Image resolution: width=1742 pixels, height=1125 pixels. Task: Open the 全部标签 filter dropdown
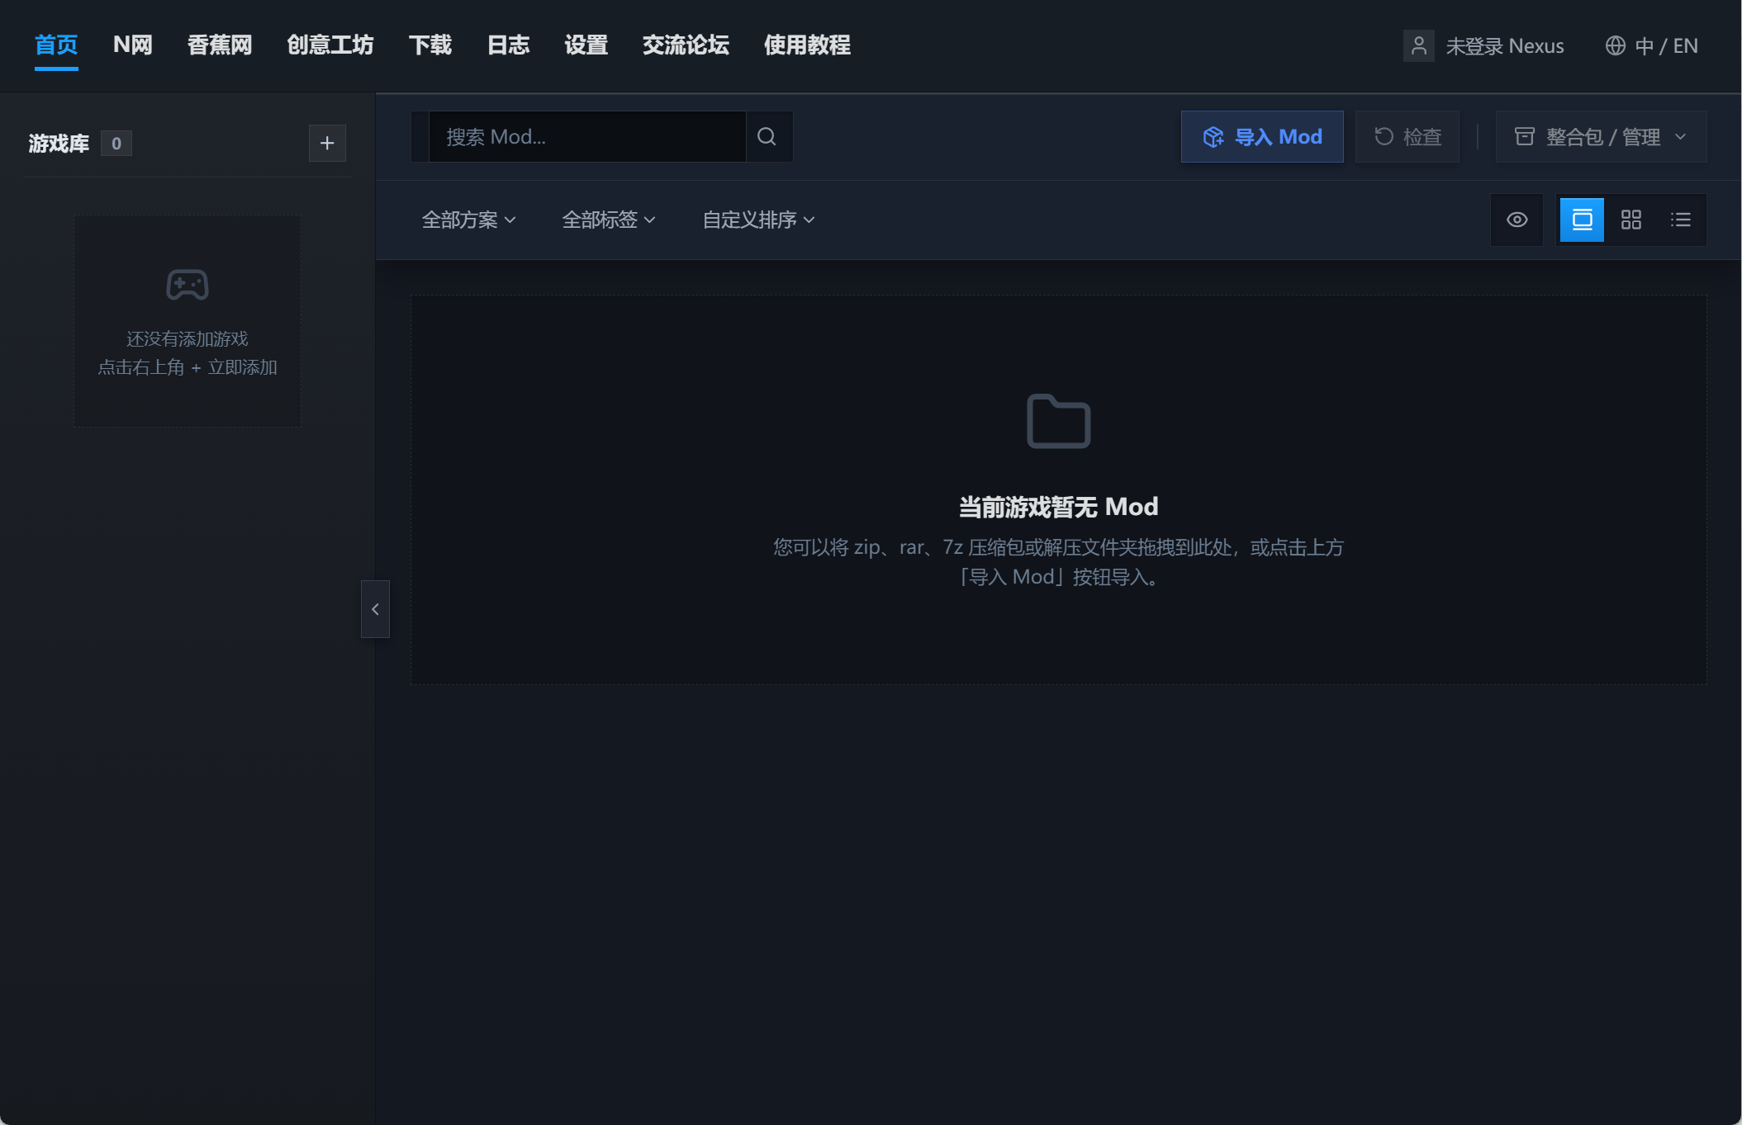pyautogui.click(x=609, y=220)
